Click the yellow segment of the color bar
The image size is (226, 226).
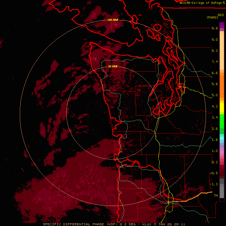point(222,107)
